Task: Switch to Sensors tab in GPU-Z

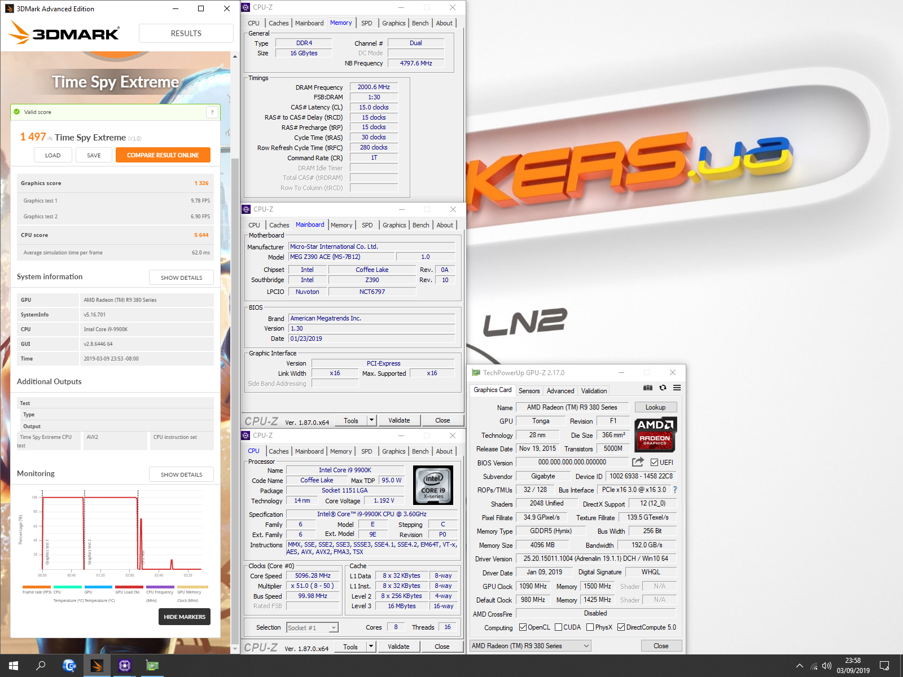Action: 529,390
